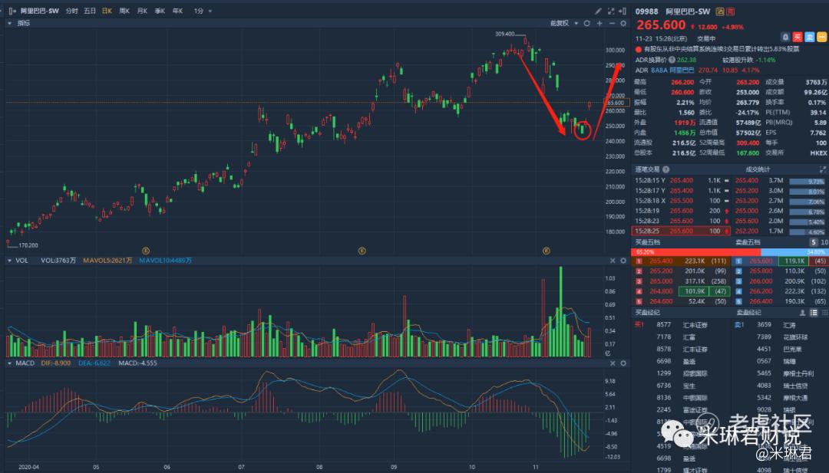Expand the tick trades panel
Screen dimensions: 829x473
pos(823,169)
